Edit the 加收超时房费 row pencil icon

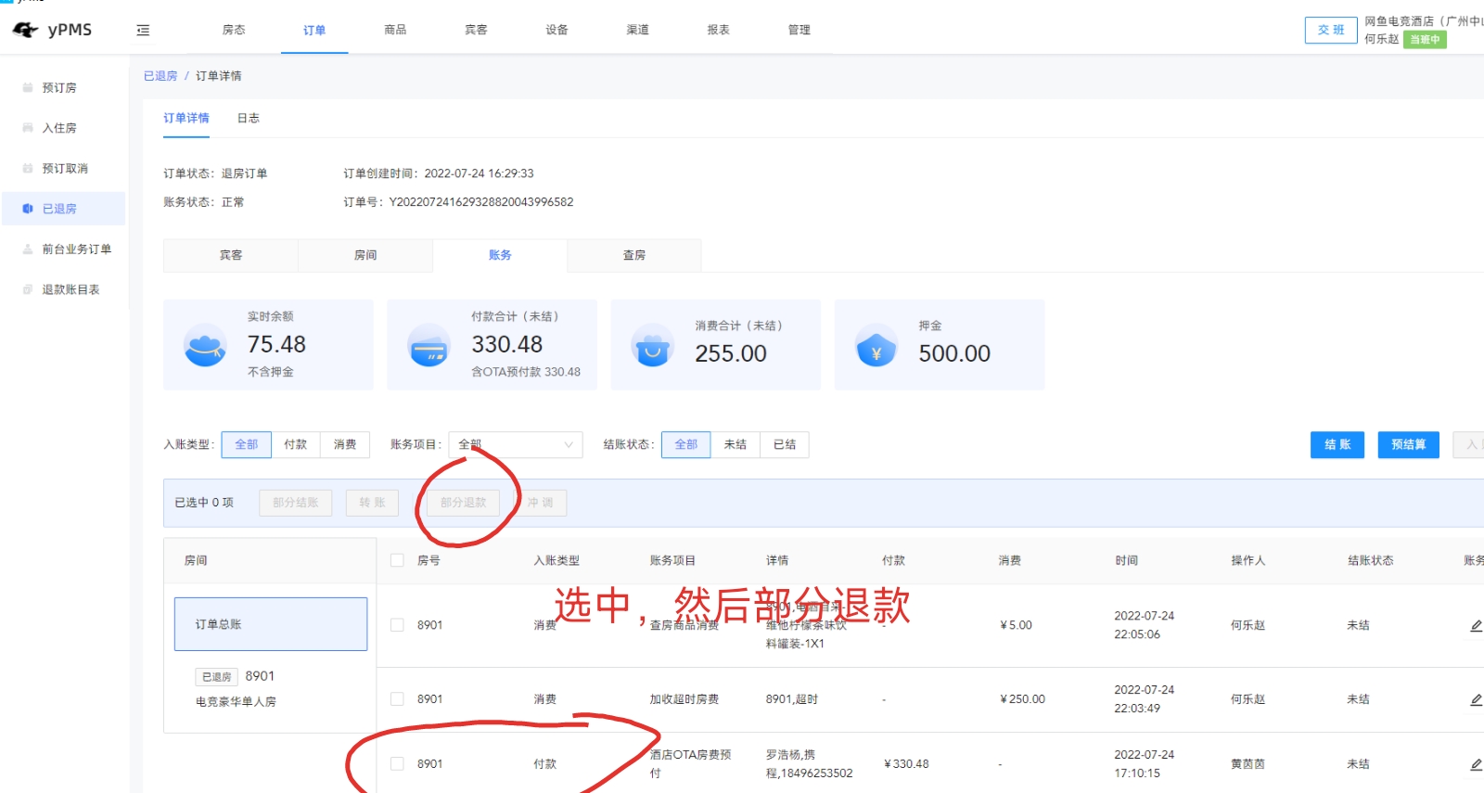pos(1476,699)
